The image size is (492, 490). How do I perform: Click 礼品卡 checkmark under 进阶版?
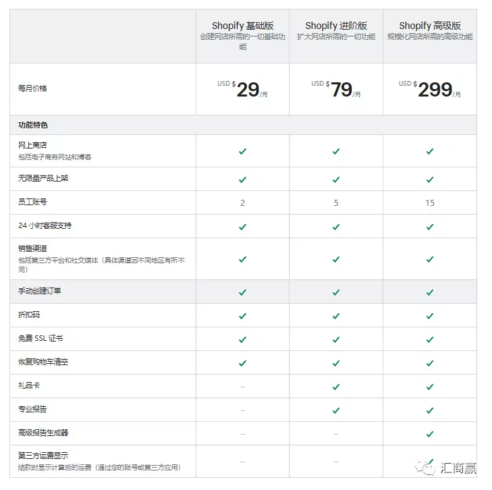[336, 387]
